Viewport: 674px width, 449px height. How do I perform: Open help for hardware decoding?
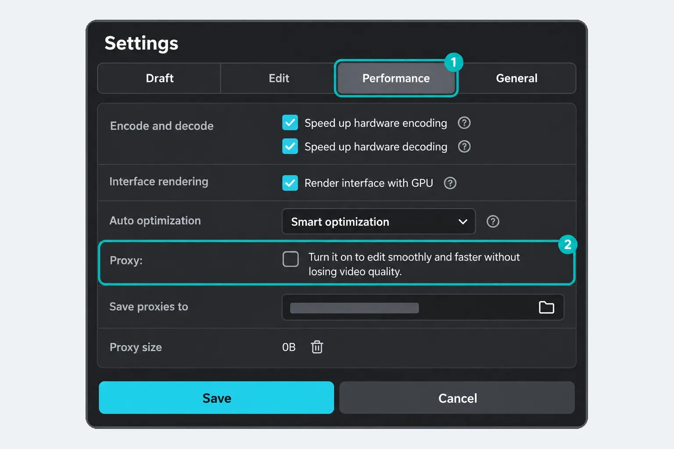pyautogui.click(x=464, y=146)
